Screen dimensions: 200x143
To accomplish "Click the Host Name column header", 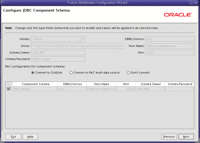I will (x=101, y=84).
